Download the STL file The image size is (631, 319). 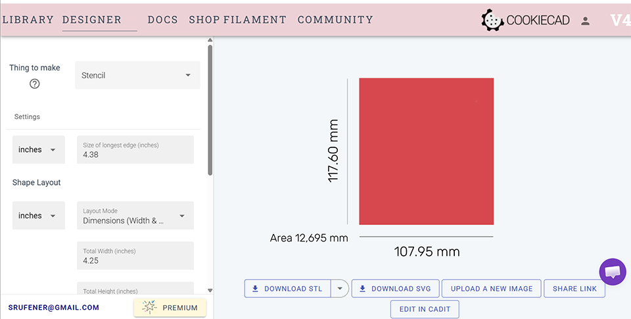(x=287, y=289)
